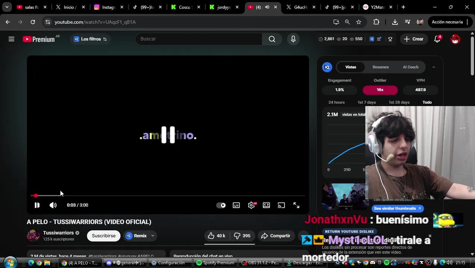Click Compartir share button
The height and width of the screenshot is (268, 475).
pos(276,236)
